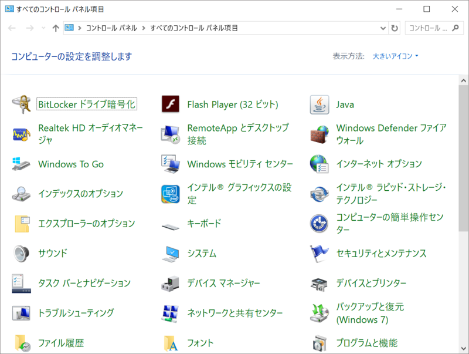469x354 pixels.
Task: Click the keyboard icon
Action: [171, 226]
